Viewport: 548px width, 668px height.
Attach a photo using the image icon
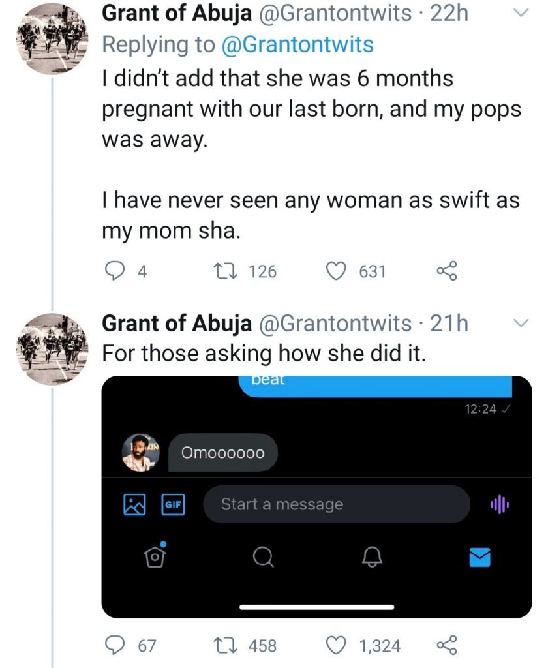pyautogui.click(x=135, y=504)
